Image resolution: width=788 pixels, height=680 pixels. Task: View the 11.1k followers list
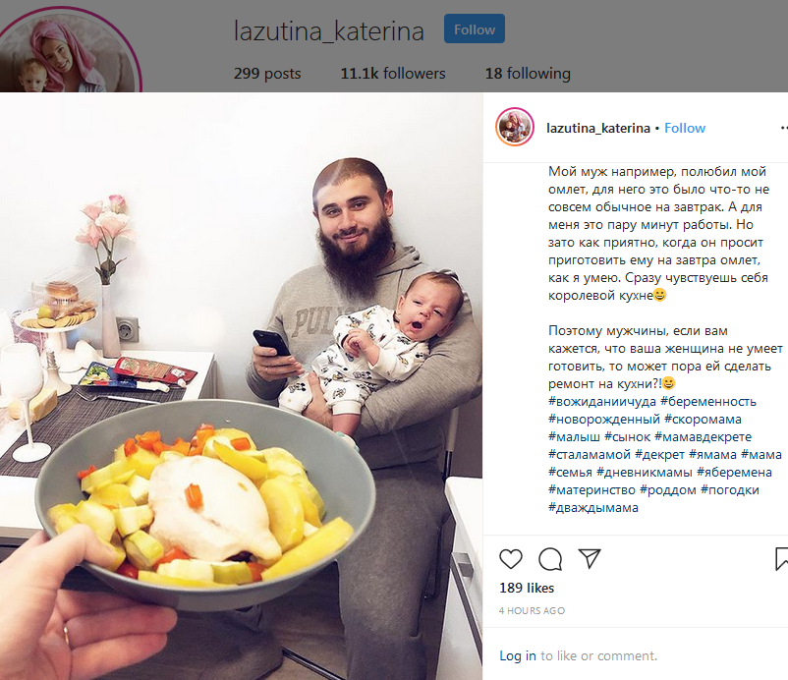coord(393,74)
